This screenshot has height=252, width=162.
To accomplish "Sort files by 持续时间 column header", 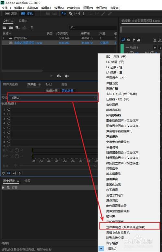I will point(62,33).
